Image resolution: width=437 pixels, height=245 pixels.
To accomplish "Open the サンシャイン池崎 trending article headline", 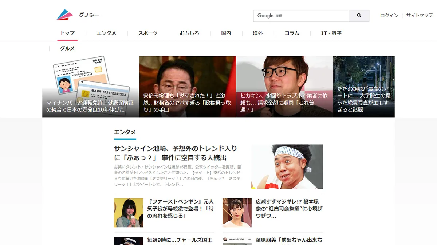I will point(175,153).
